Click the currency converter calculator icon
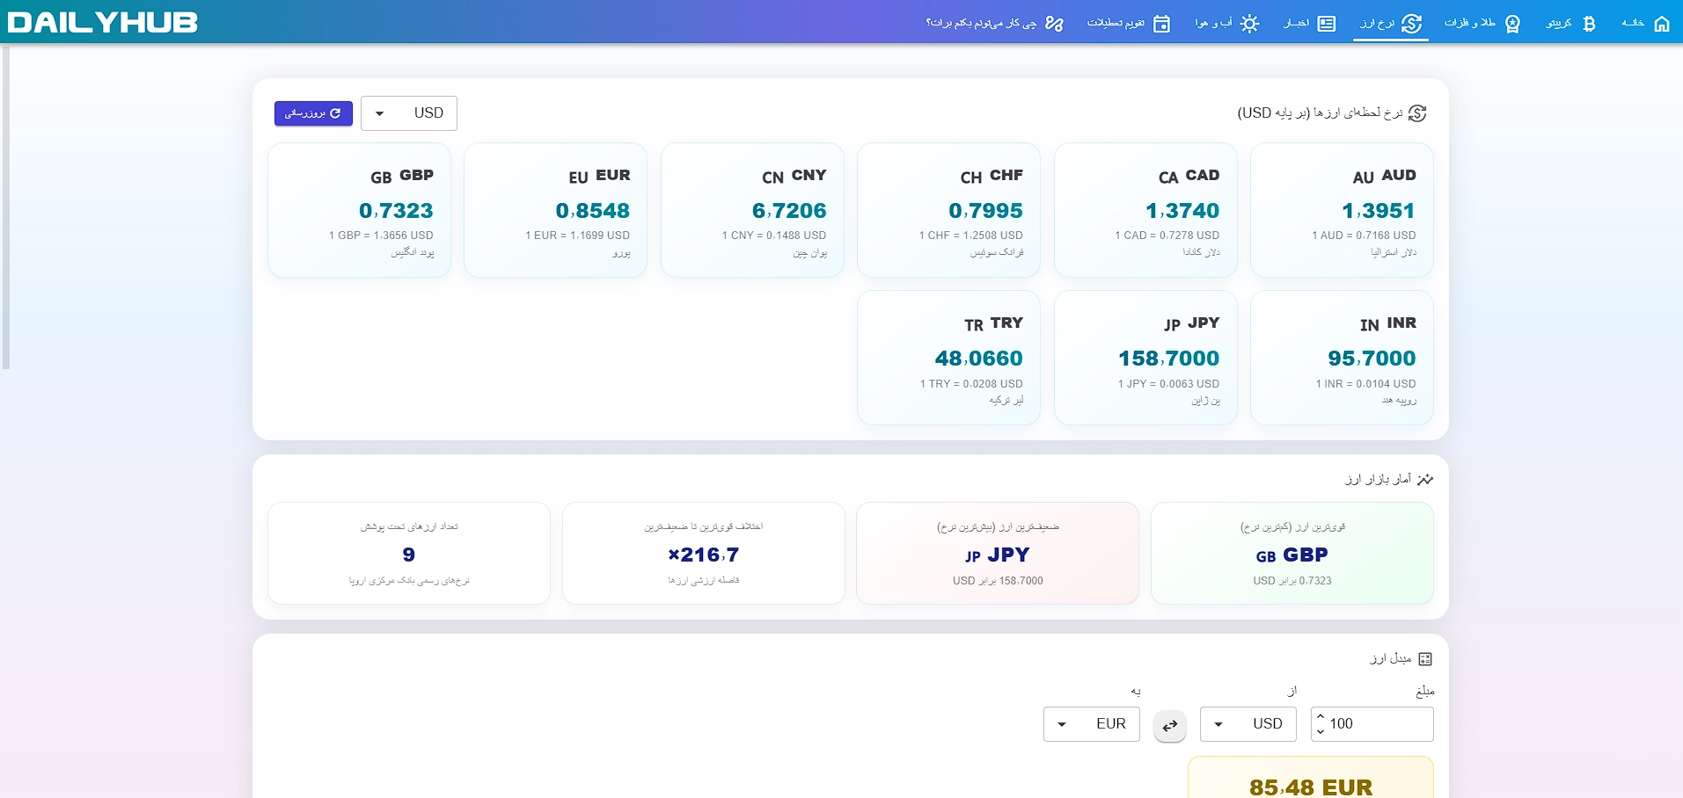This screenshot has height=798, width=1683. point(1425,659)
